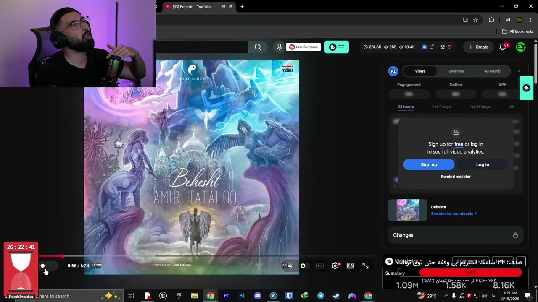
Task: Open the Windows notification center
Action: 528,296
